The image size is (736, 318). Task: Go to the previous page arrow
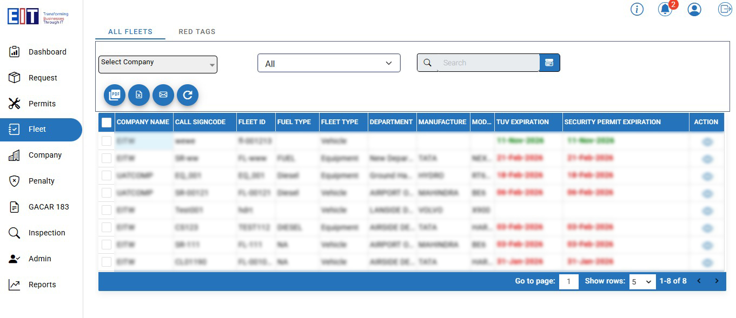(x=699, y=281)
